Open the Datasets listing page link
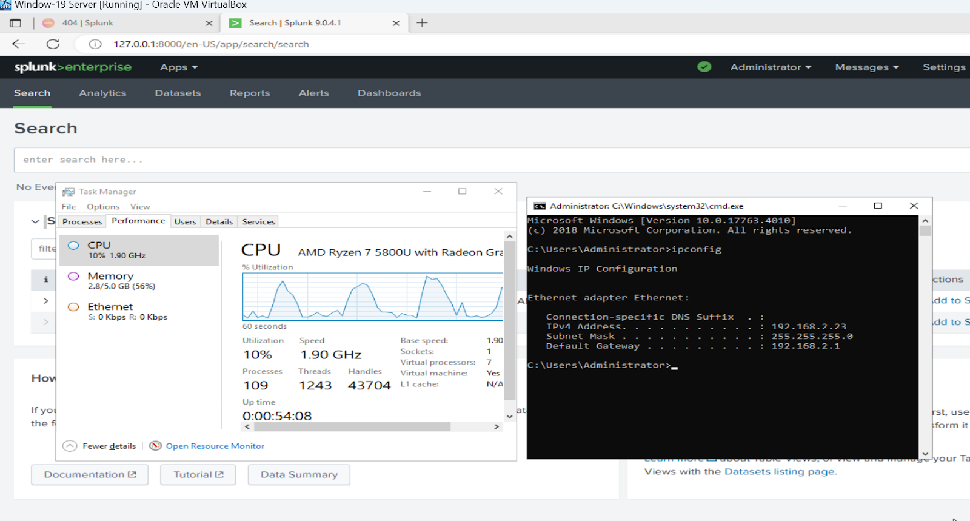970x521 pixels. pos(780,472)
